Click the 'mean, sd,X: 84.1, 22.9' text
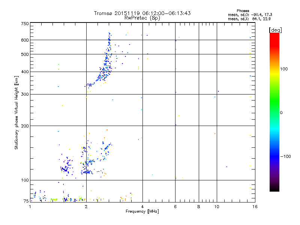 point(249,19)
